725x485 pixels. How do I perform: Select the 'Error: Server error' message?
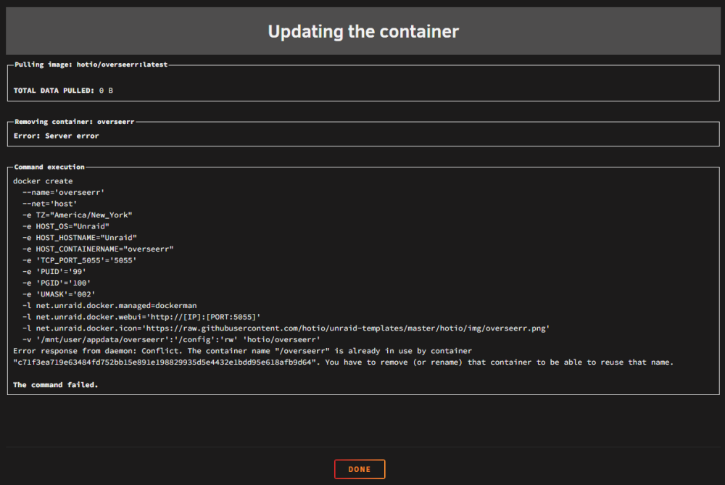click(x=57, y=136)
